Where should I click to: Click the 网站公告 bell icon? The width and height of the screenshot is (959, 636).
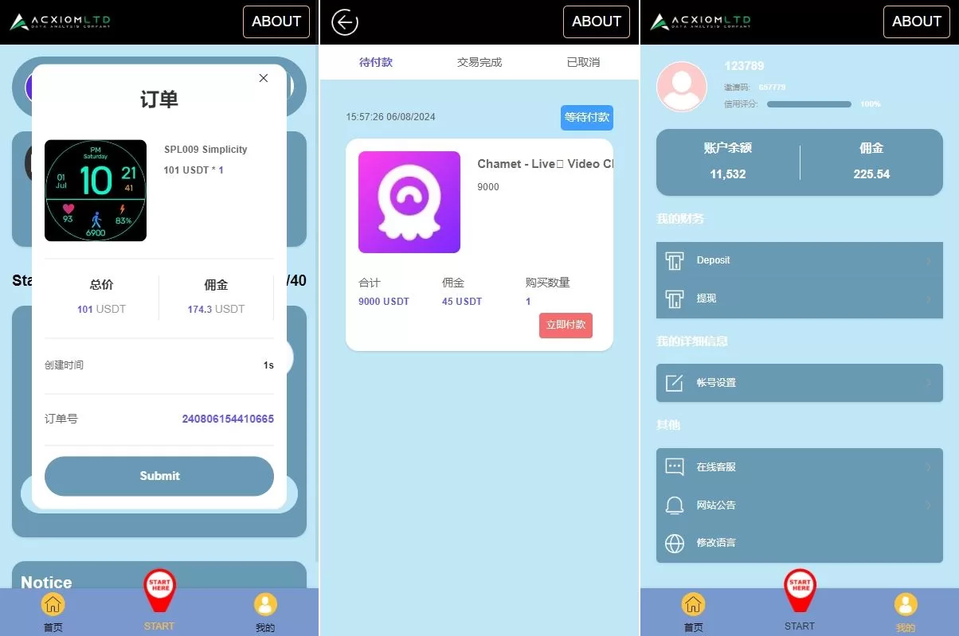pyautogui.click(x=675, y=505)
